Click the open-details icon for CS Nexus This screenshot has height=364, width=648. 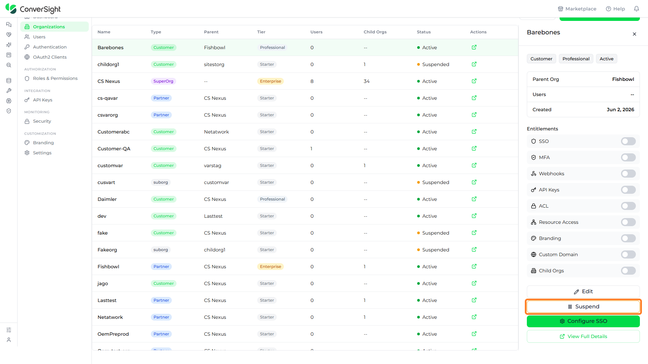pos(474,81)
